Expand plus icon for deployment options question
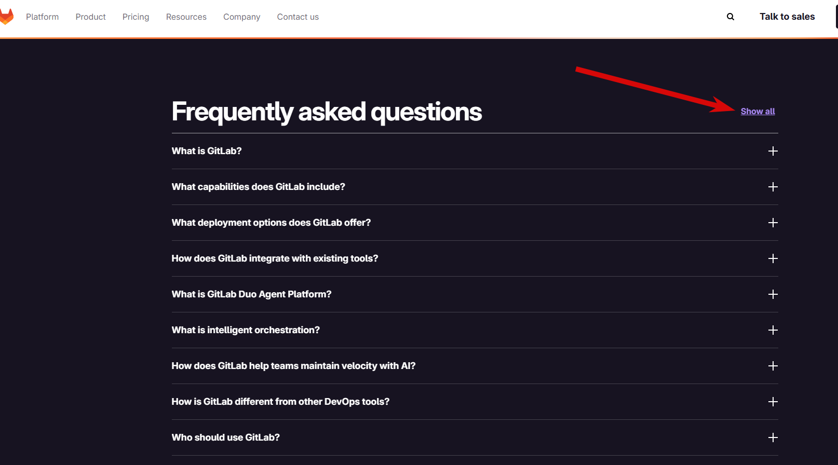The width and height of the screenshot is (838, 465). point(773,223)
